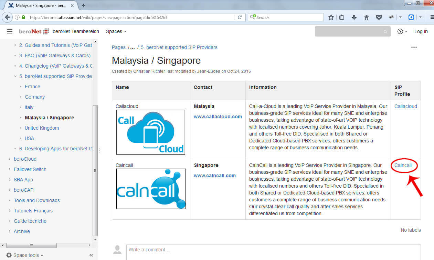This screenshot has height=260, width=434.
Task: Open the USA page in the sidebar
Action: click(30, 138)
